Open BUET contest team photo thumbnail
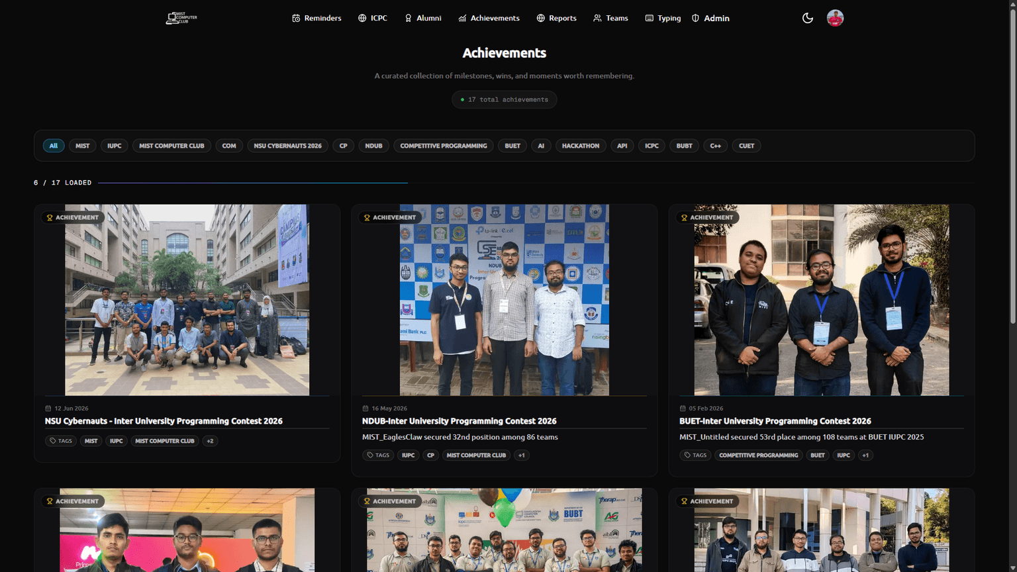This screenshot has width=1017, height=572. click(822, 300)
